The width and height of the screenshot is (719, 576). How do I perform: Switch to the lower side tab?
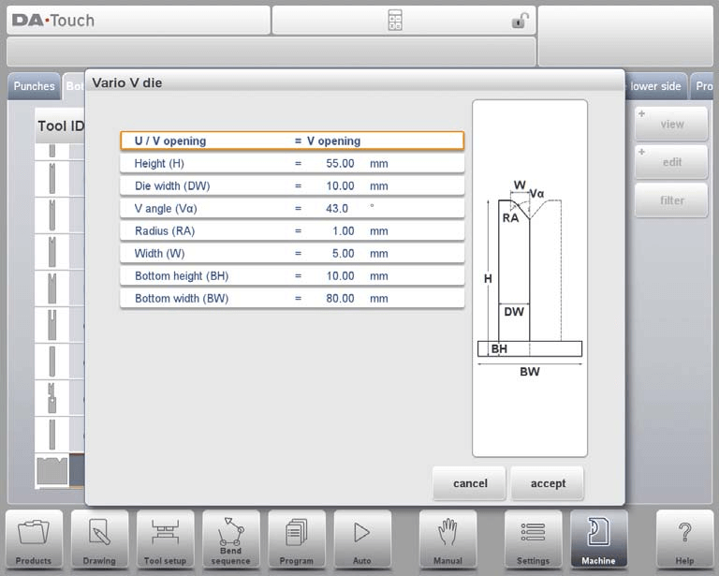[x=654, y=86]
